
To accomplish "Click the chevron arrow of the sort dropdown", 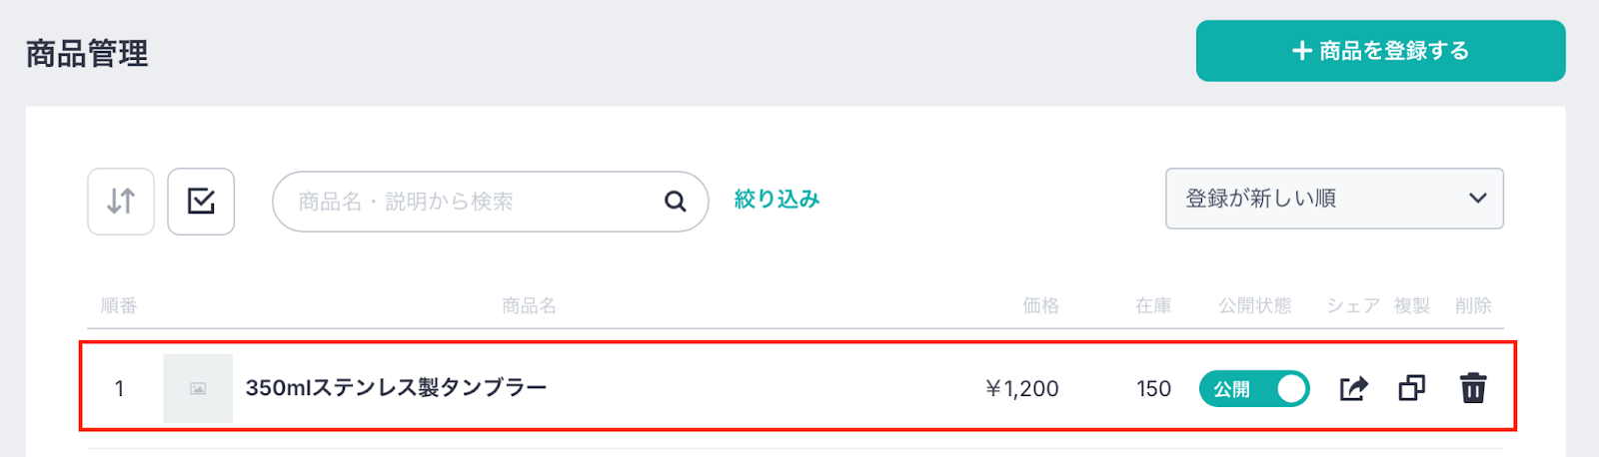I will tap(1477, 199).
